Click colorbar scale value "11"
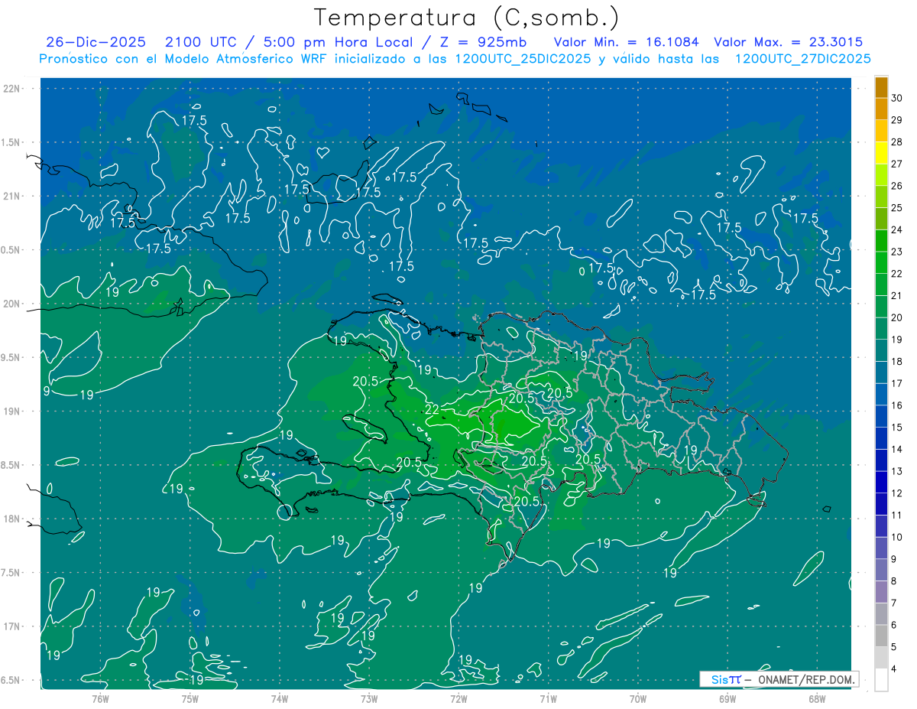The width and height of the screenshot is (917, 709). [898, 515]
